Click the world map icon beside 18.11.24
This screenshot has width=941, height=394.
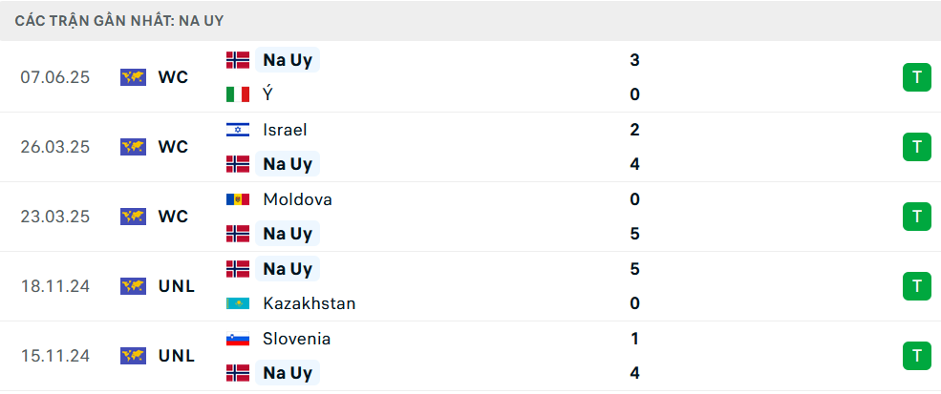click(x=133, y=286)
